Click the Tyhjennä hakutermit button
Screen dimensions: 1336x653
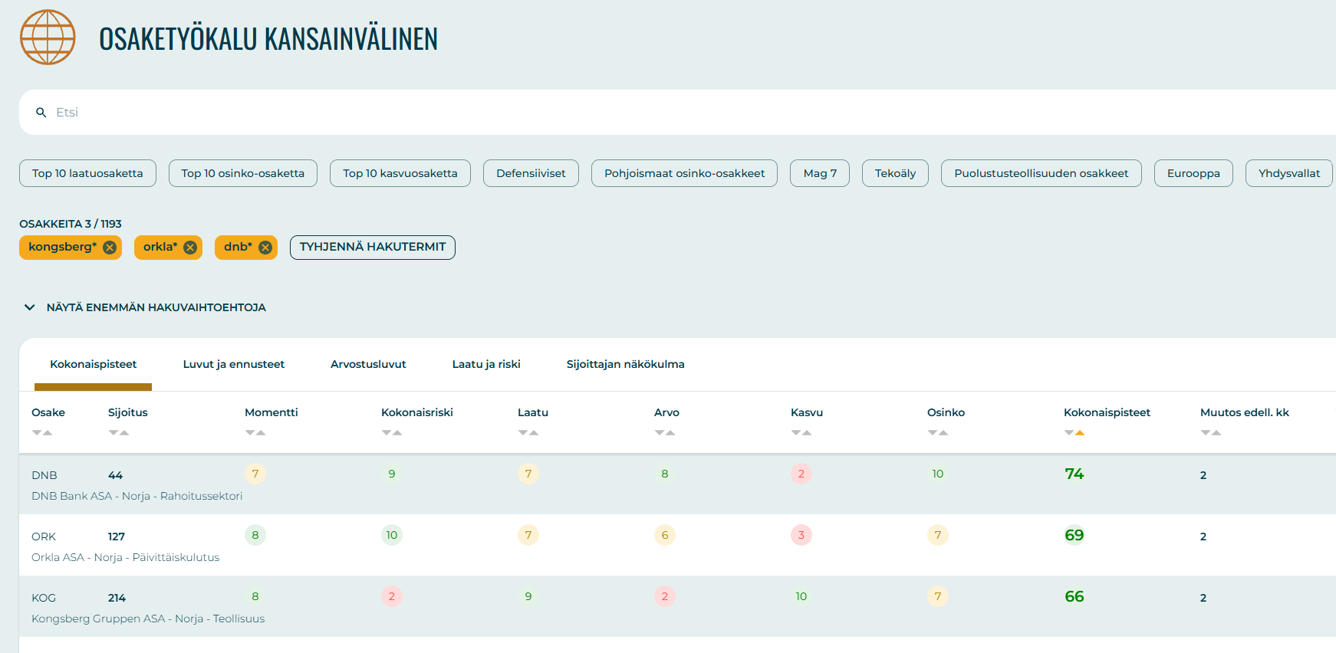372,247
